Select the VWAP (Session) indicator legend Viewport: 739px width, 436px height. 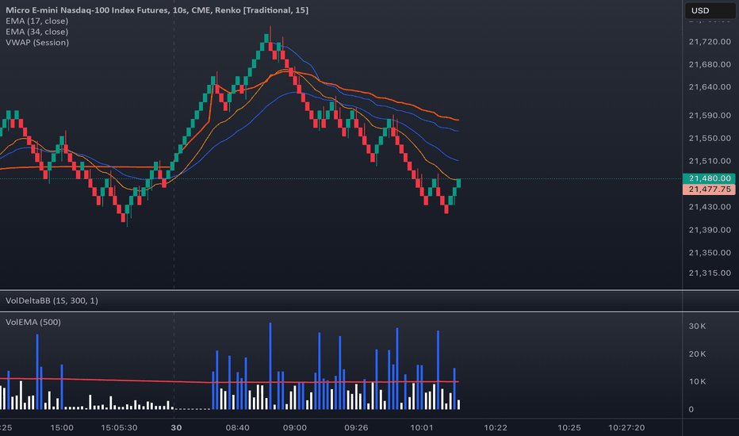click(37, 43)
